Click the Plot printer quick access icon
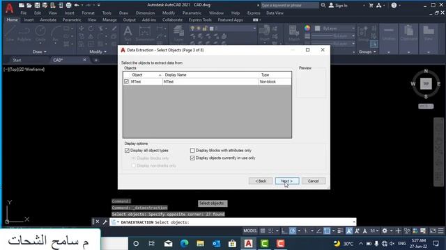 coord(68,5)
